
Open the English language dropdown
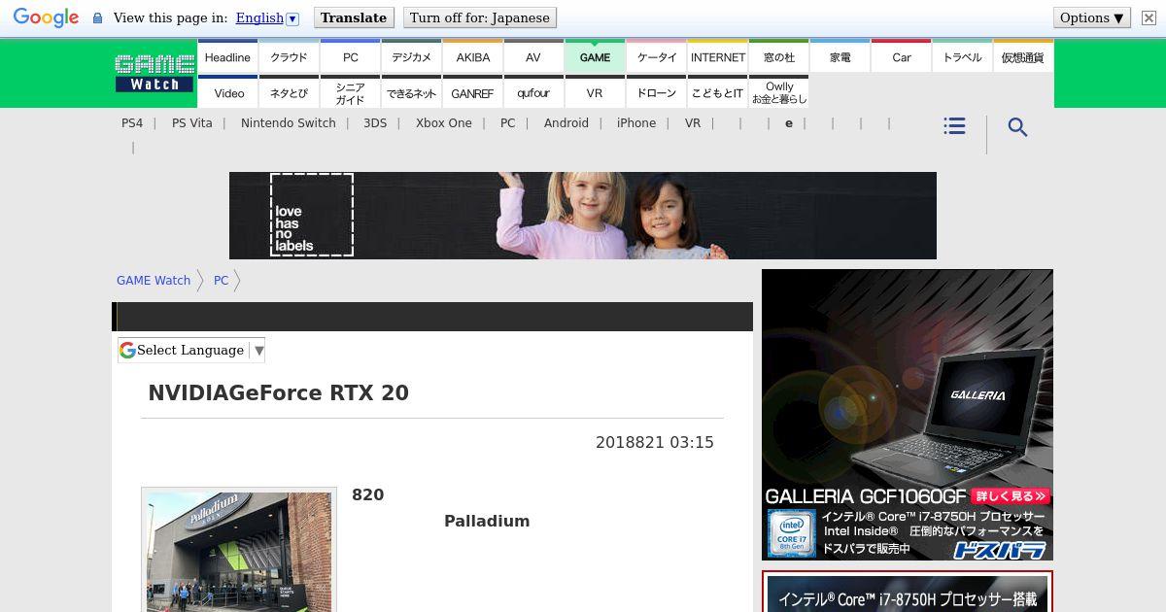pyautogui.click(x=267, y=17)
